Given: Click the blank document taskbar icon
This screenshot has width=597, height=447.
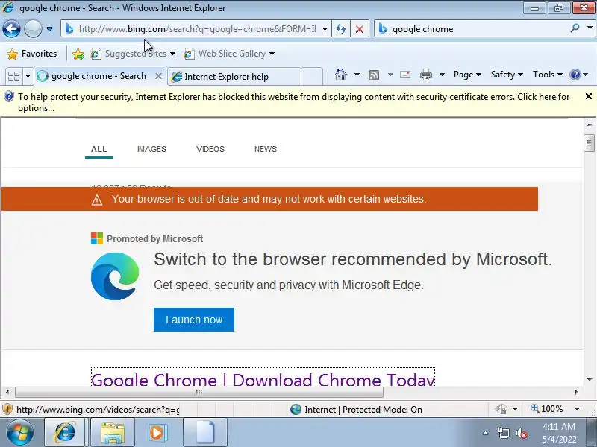Looking at the screenshot, I should (206, 433).
